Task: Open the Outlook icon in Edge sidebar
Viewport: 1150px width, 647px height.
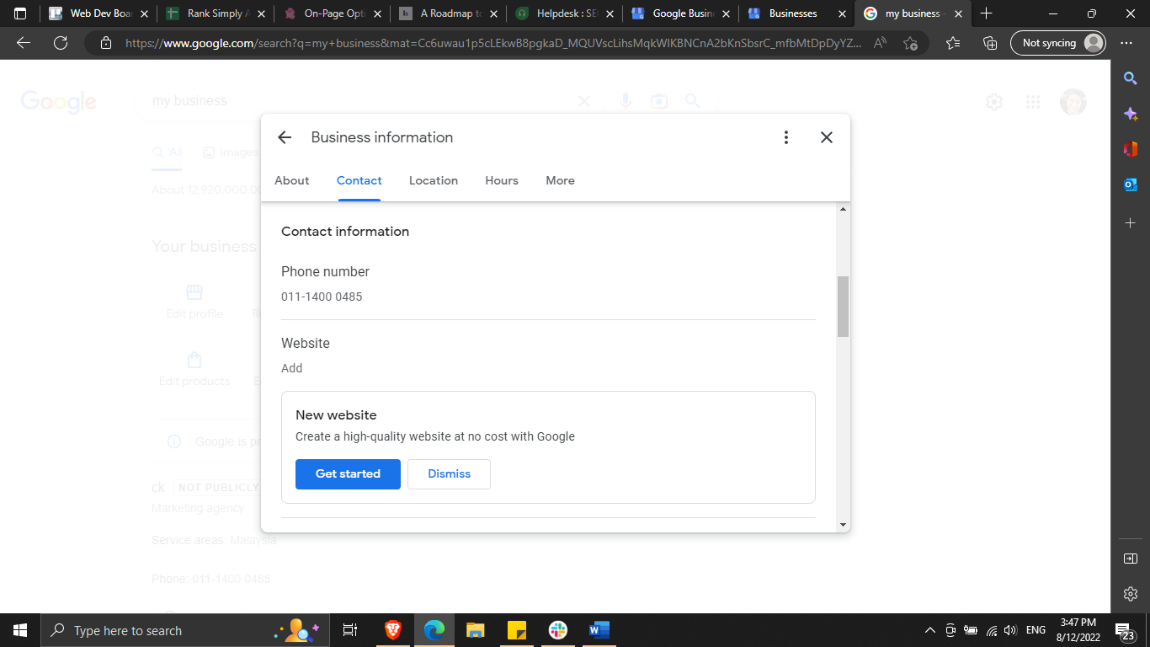Action: click(1131, 184)
